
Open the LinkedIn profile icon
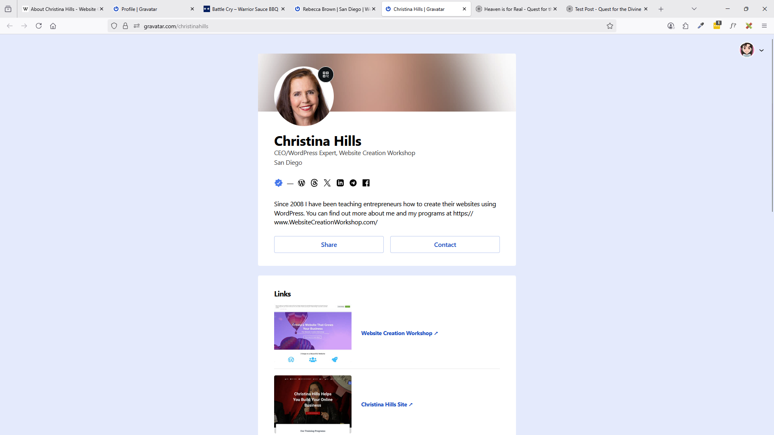[340, 183]
